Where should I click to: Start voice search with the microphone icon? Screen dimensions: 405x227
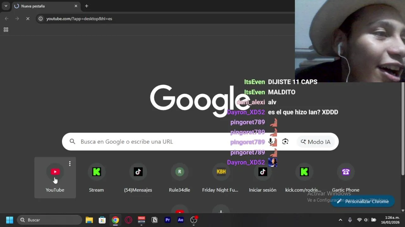(x=271, y=142)
